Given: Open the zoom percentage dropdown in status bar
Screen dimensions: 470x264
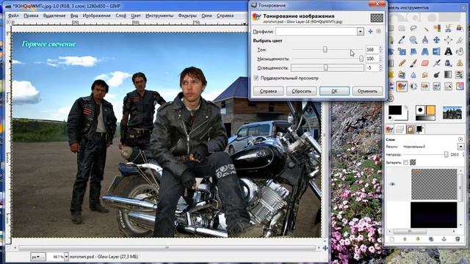Looking at the screenshot, I should click(x=66, y=257).
